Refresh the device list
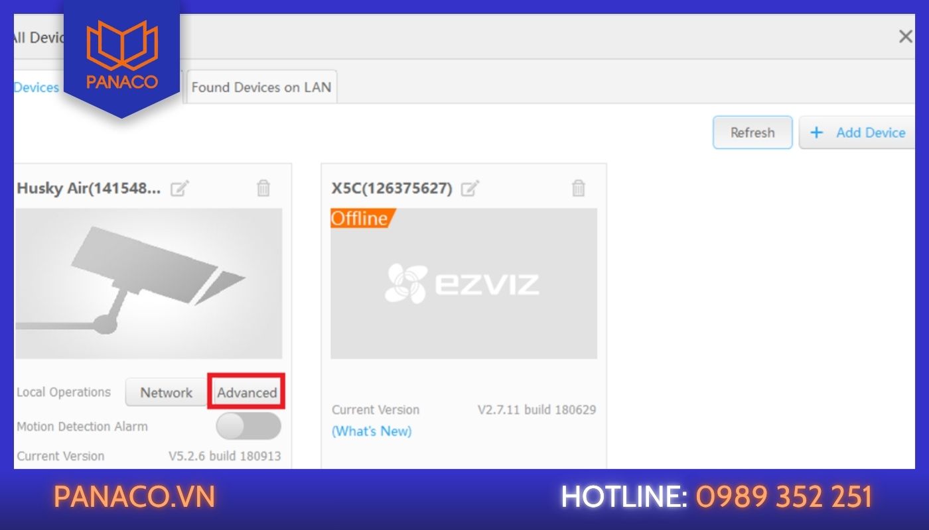 click(752, 132)
